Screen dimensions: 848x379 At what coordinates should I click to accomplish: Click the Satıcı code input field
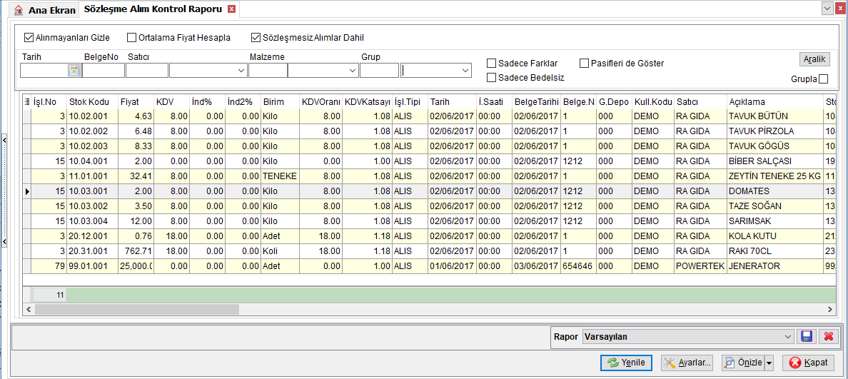point(147,70)
